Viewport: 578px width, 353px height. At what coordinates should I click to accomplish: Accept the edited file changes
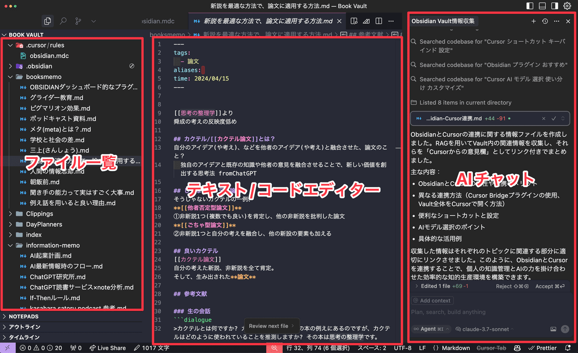pos(550,286)
